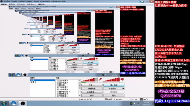
Task: Select the 文字来源 9 source label
Action: click(64, 81)
